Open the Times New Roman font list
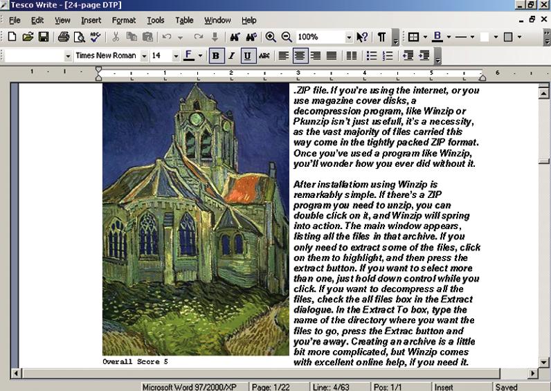 [x=144, y=56]
